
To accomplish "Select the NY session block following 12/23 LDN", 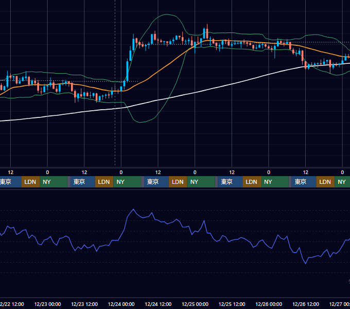I will (127, 182).
